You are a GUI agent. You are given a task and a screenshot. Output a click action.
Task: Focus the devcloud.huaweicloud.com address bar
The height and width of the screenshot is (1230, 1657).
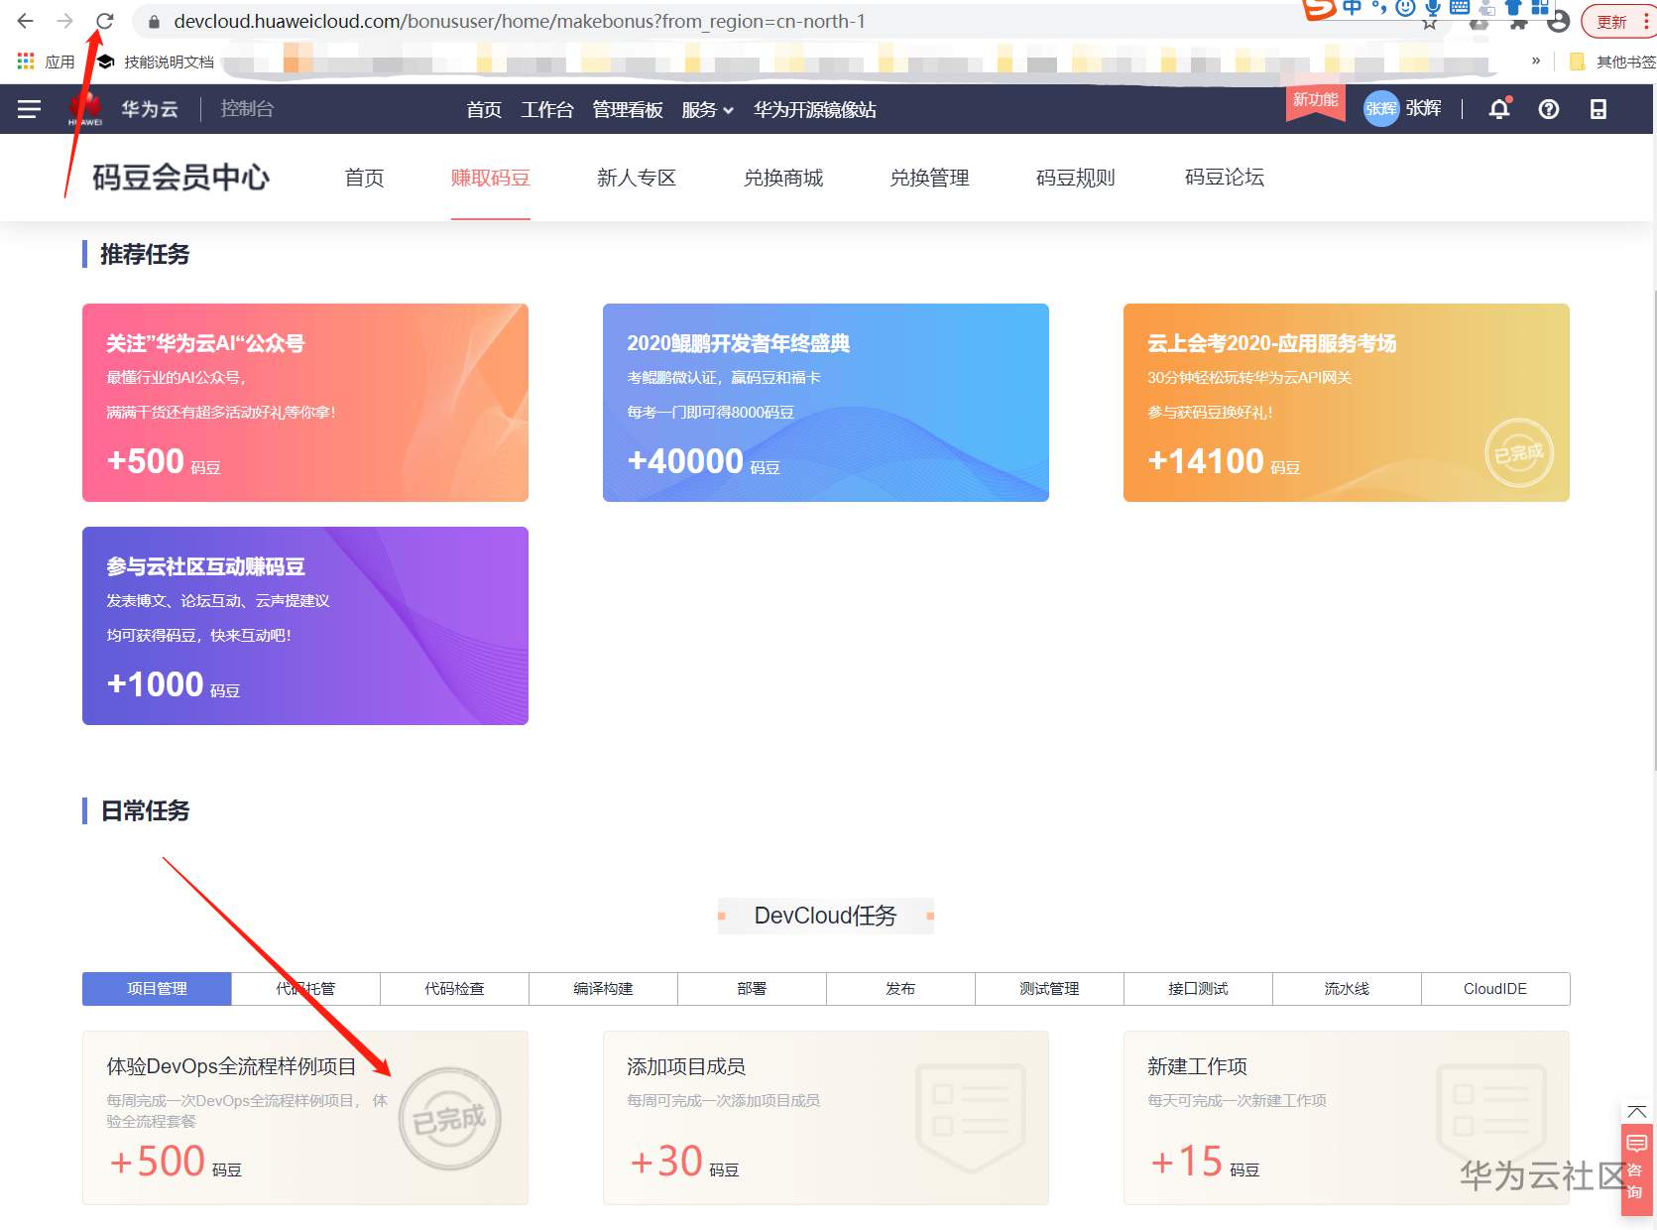[793, 22]
